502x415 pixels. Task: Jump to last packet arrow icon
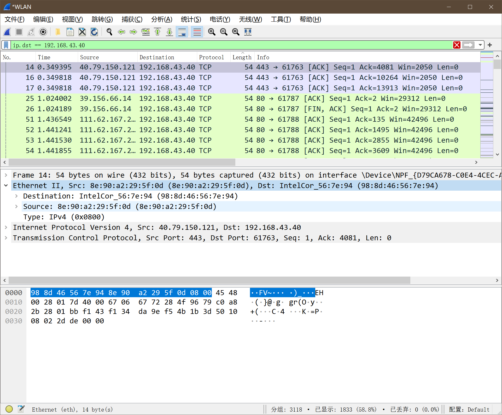pos(170,32)
